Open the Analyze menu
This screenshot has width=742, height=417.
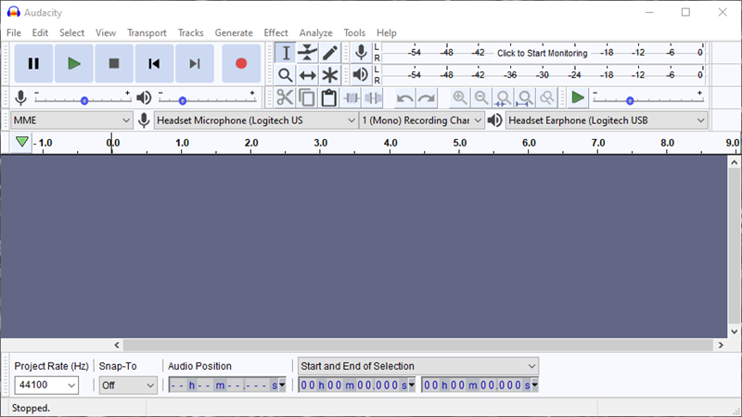[x=315, y=33]
